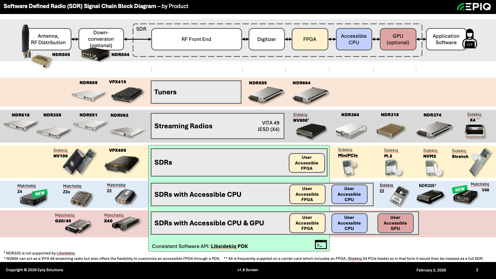Click the Matchstiq Z3u product image
The width and height of the screenshot is (496, 279).
tap(81, 198)
